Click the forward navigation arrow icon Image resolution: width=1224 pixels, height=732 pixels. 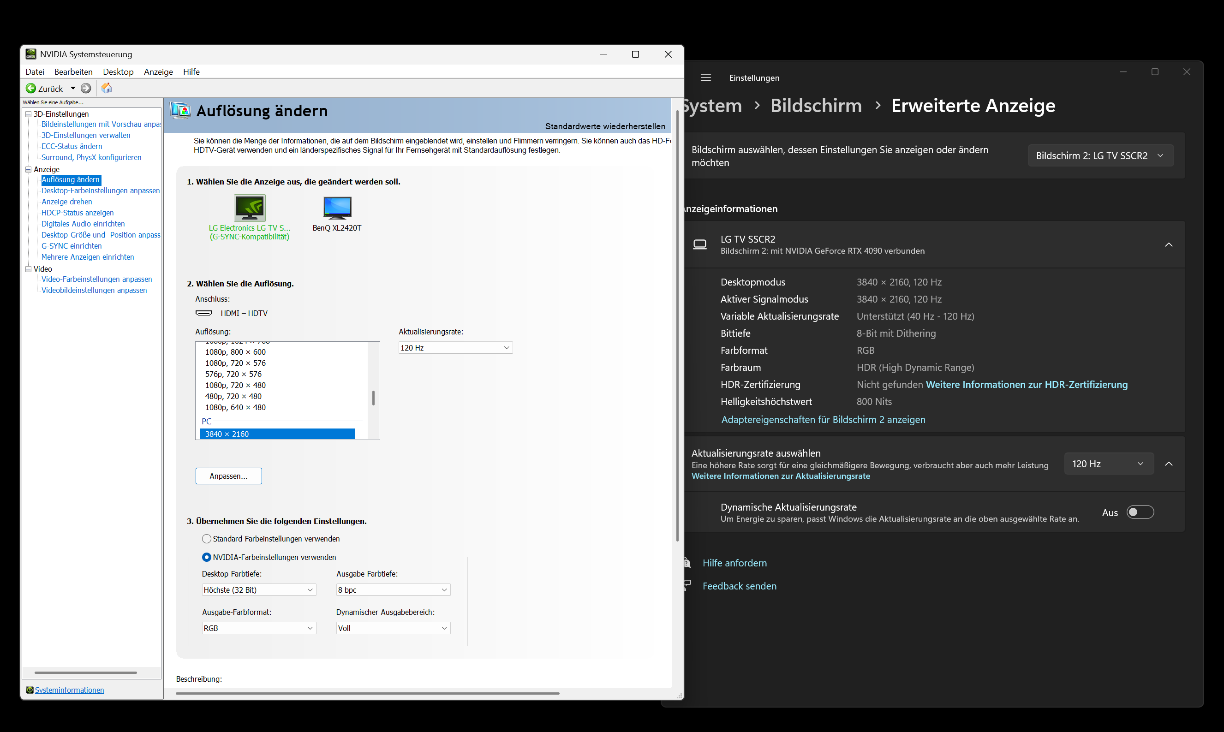(86, 88)
